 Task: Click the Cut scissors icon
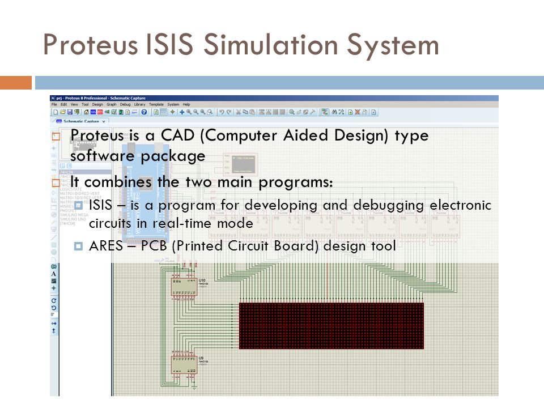(239, 112)
